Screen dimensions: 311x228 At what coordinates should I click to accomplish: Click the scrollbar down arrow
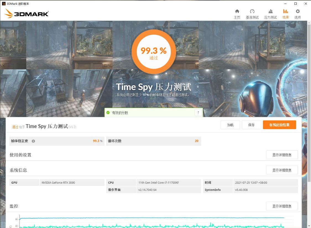[x=309, y=226]
